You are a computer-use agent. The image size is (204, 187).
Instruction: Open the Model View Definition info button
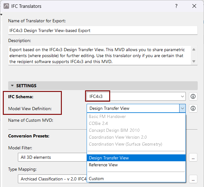(193, 108)
